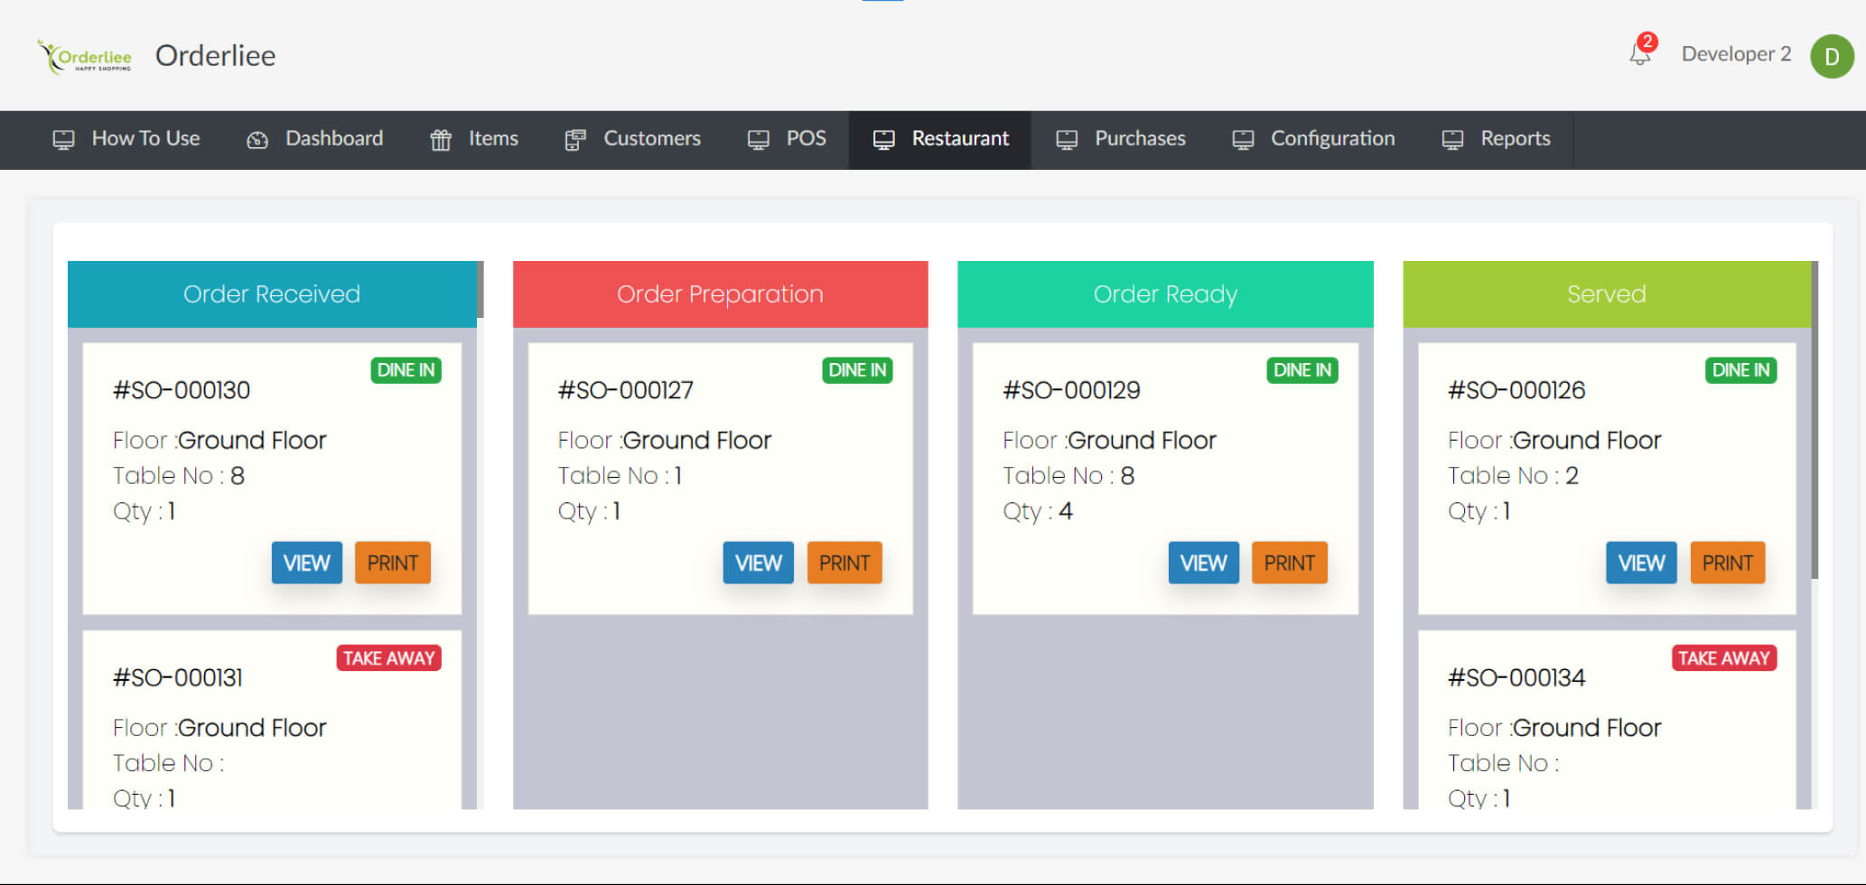Click the Dashboard gauge icon
Viewport: 1866px width, 885px height.
257,140
